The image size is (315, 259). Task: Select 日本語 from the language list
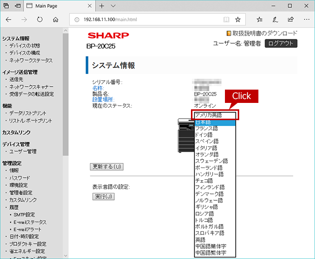[215, 122]
